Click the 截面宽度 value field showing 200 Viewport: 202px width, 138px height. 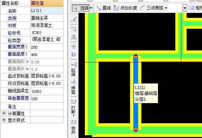tap(47, 47)
